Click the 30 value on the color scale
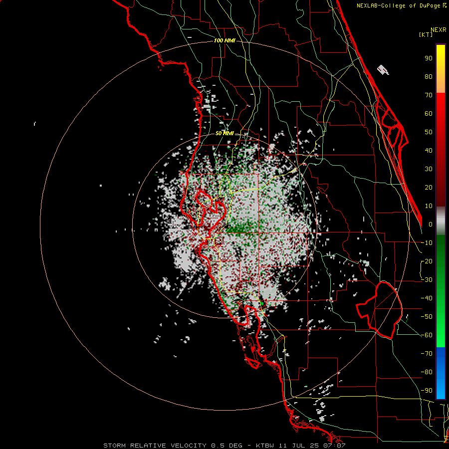 pyautogui.click(x=429, y=169)
